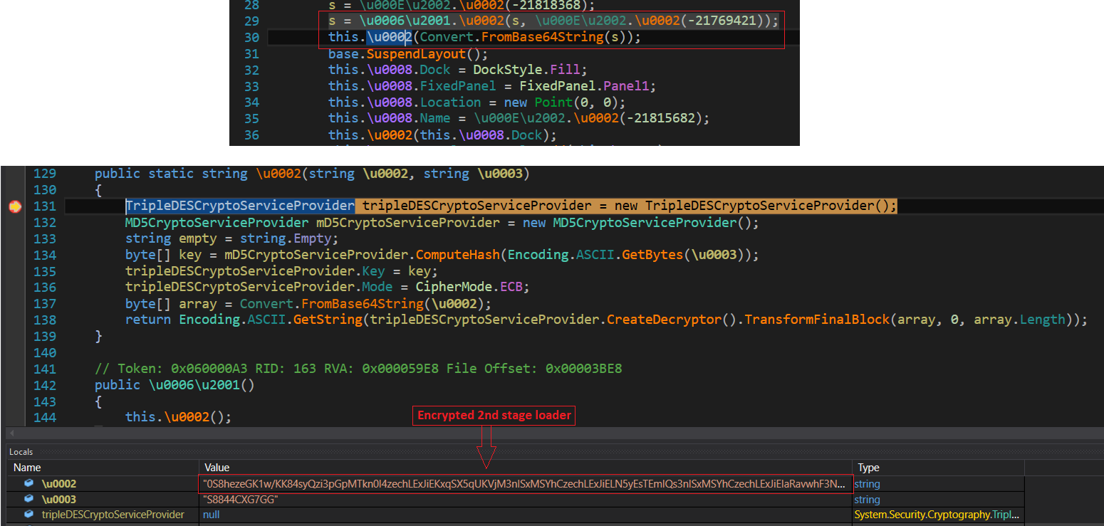This screenshot has width=1104, height=526.
Task: Click the Key property on line 135
Action: (x=374, y=271)
